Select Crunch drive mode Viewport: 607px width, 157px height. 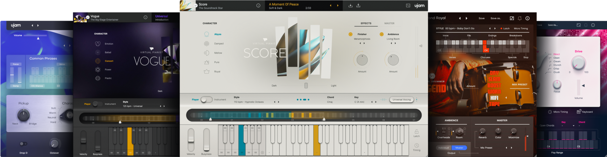coord(557,65)
